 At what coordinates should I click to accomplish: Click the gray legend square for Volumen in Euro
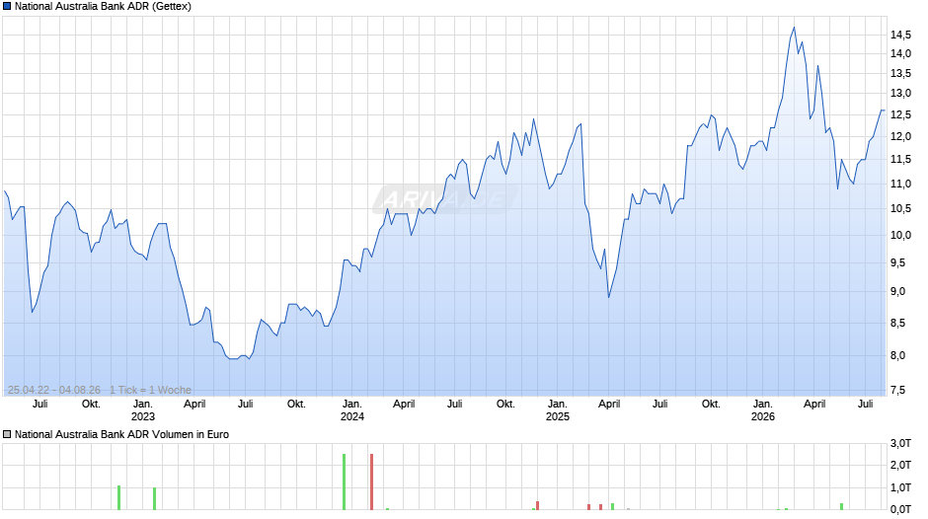tap(7, 434)
